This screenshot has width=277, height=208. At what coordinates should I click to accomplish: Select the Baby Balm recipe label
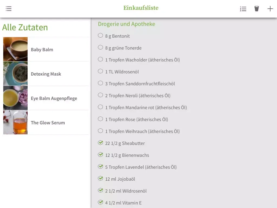tap(42, 50)
